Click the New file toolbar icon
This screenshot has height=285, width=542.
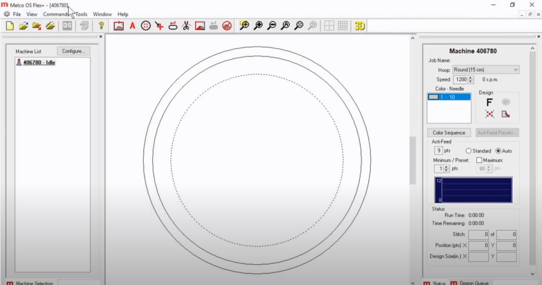pos(10,26)
